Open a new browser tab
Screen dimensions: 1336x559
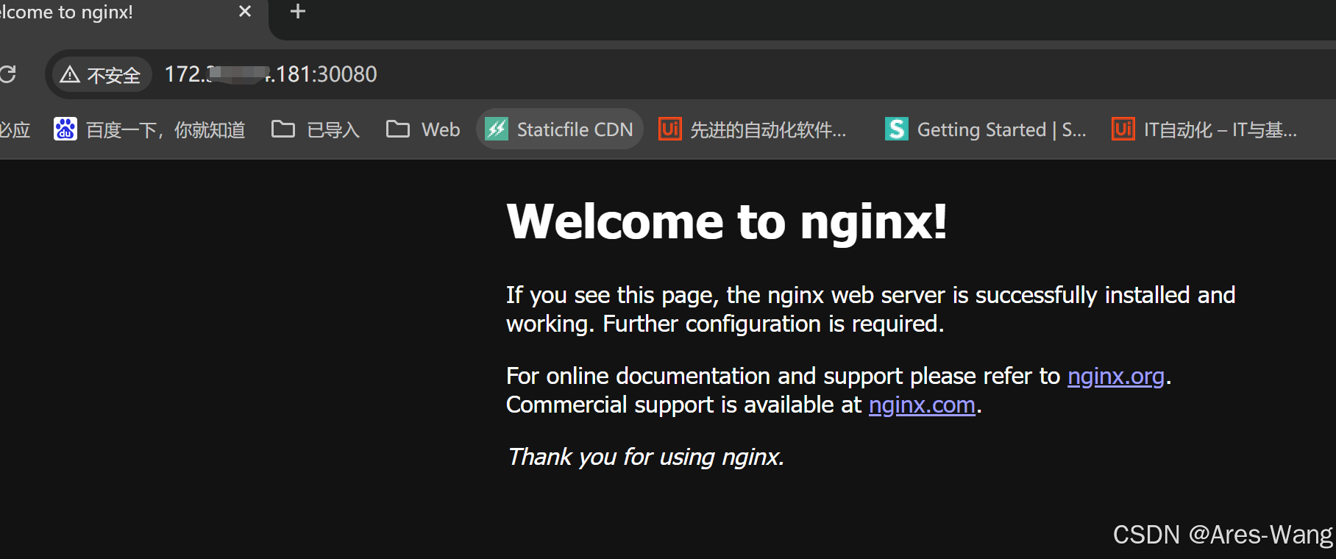tap(298, 12)
